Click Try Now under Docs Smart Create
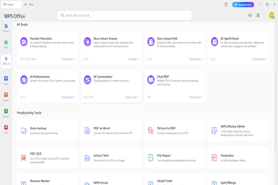This screenshot has width=278, height=185. tap(133, 59)
